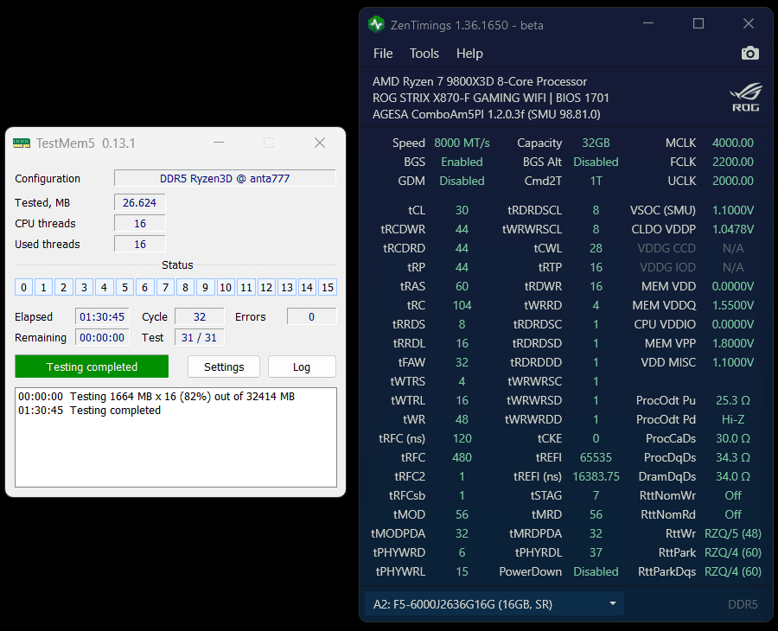Click the ProcOdt Pu value 25.3 Ω
The image size is (778, 631).
733,400
